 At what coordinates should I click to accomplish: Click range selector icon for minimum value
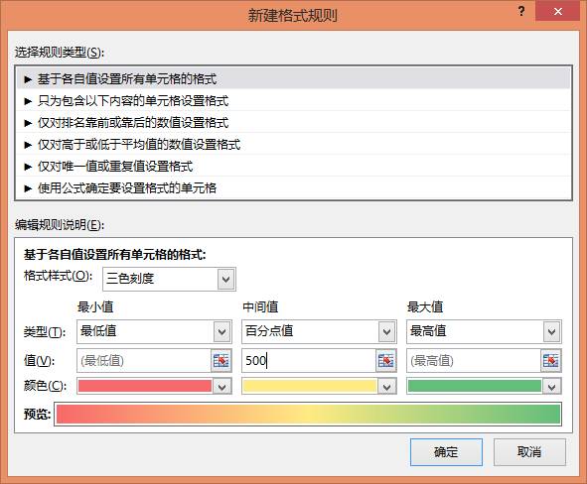pyautogui.click(x=221, y=361)
